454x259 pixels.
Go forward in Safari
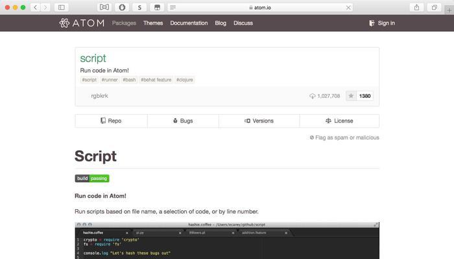click(x=45, y=8)
